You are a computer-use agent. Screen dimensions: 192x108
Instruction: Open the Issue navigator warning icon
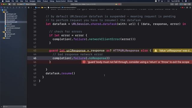point(13,7)
